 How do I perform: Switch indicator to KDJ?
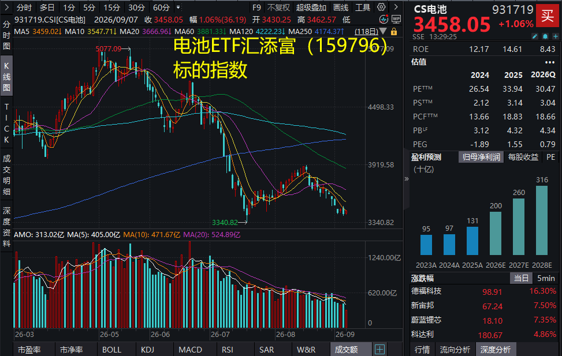[148, 350]
